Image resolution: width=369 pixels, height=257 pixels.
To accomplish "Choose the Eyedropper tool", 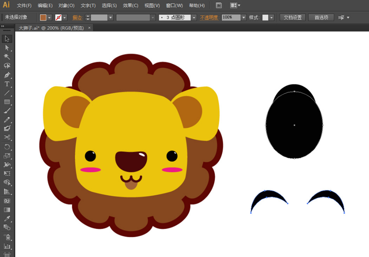I will (x=7, y=219).
